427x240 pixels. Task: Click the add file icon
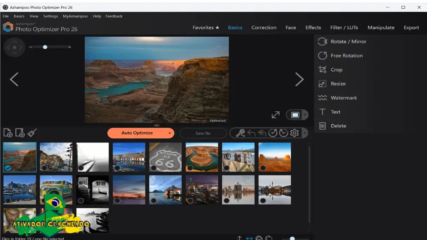tap(8, 133)
